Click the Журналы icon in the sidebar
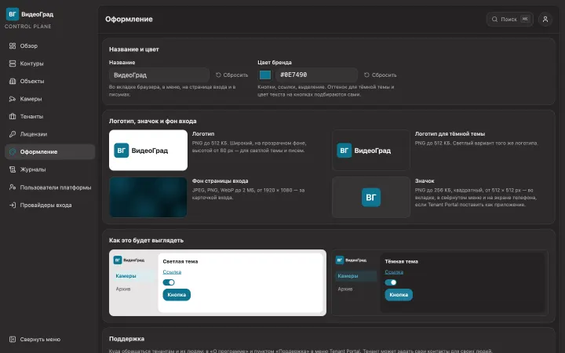 click(13, 169)
